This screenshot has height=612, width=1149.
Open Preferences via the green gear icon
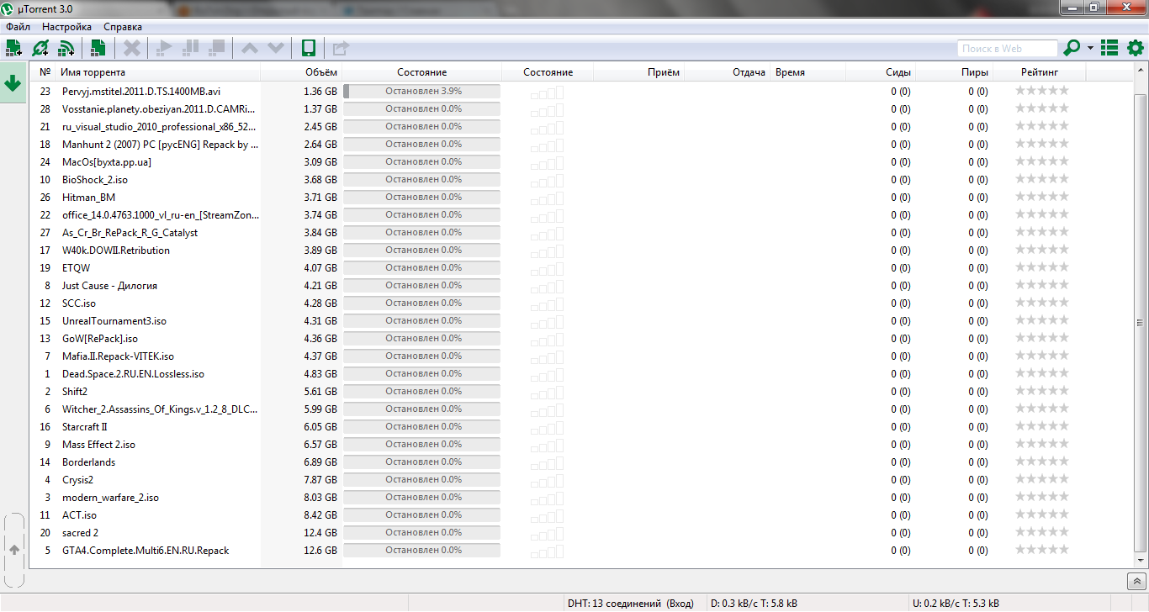tap(1136, 48)
